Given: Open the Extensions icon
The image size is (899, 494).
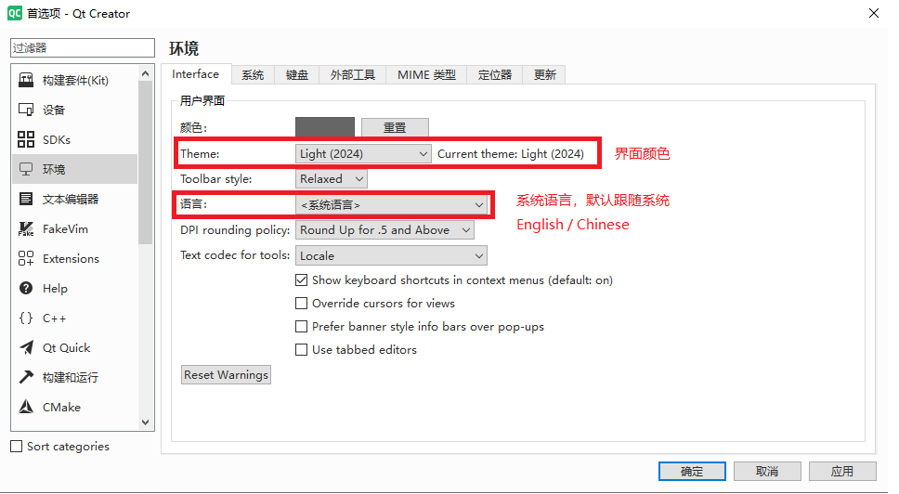Looking at the screenshot, I should pyautogui.click(x=26, y=258).
